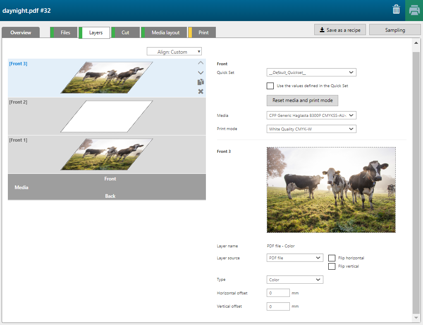This screenshot has width=423, height=325.
Task: Expand the Print mode dropdown
Action: click(311, 129)
